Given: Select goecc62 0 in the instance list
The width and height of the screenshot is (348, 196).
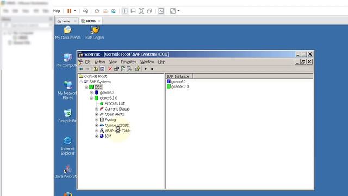Looking at the screenshot, I should (x=180, y=87).
